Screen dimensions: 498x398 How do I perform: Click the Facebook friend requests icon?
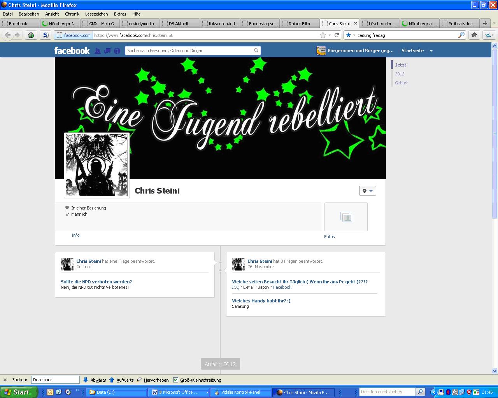[98, 51]
